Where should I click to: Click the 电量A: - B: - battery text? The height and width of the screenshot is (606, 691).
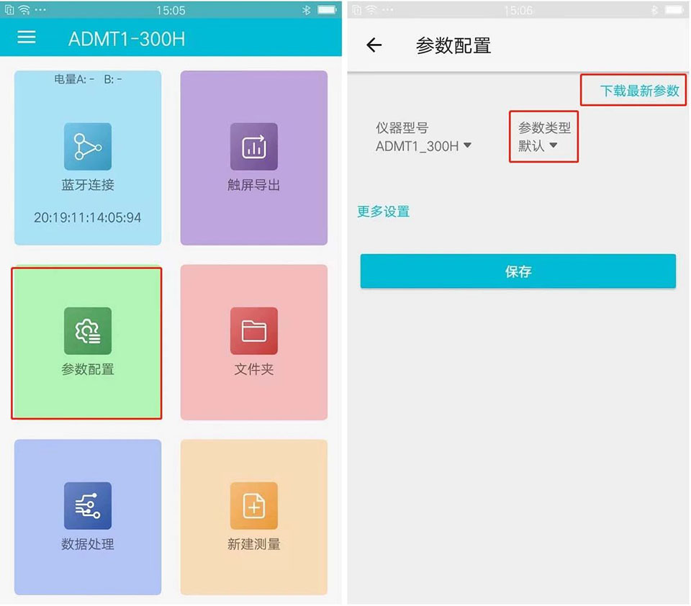coord(88,79)
